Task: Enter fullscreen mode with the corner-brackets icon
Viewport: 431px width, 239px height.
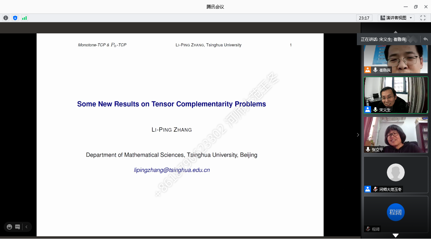Action: click(423, 18)
